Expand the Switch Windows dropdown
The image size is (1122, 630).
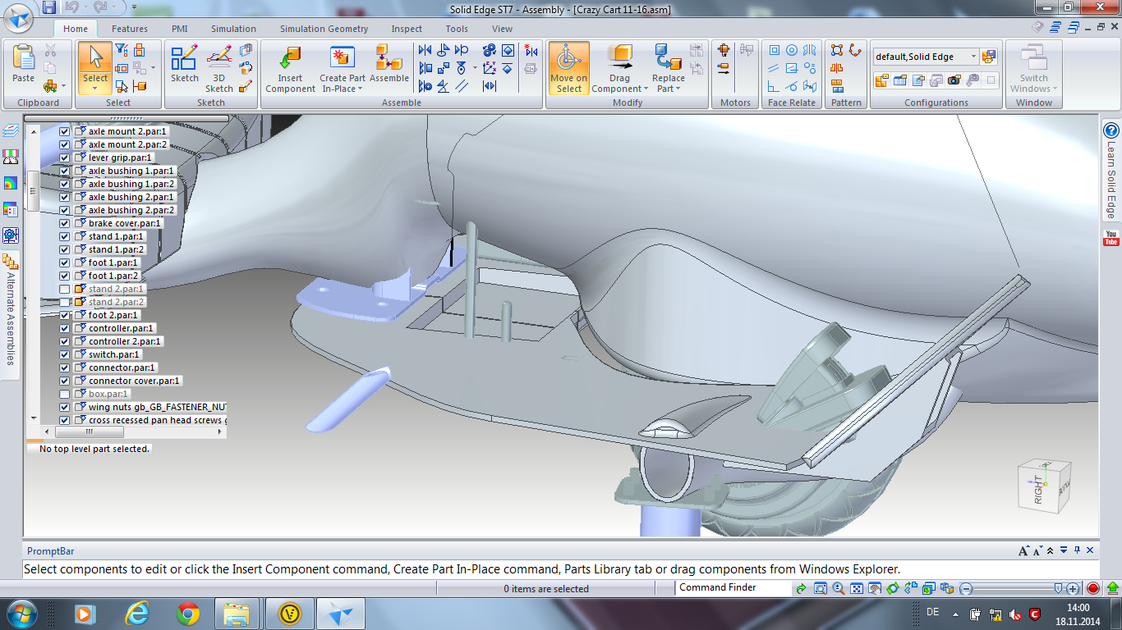click(1054, 89)
